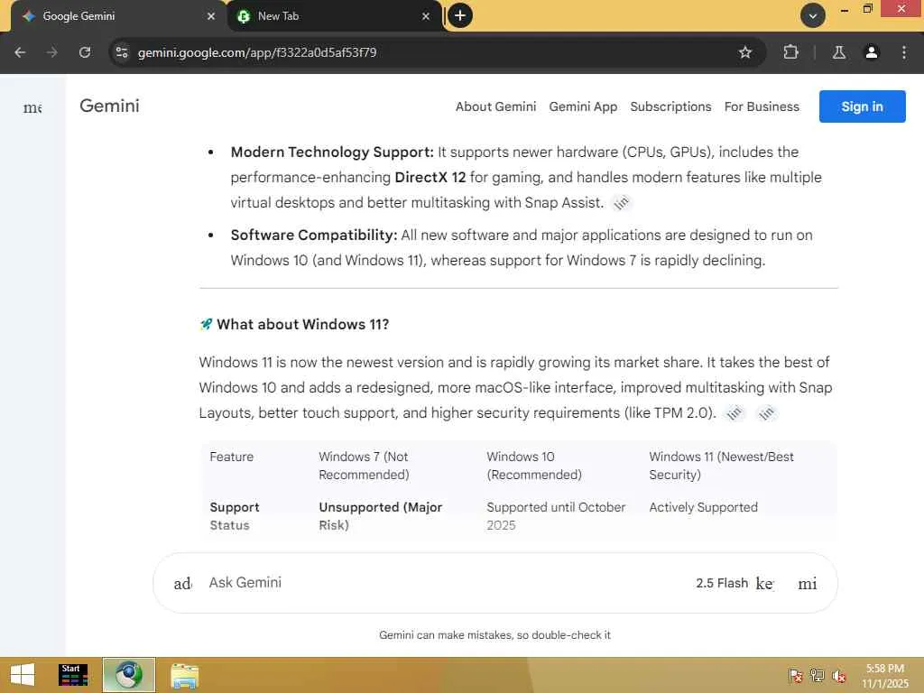Click 'Unsupported (Major Risk)' table cell
The height and width of the screenshot is (693, 924).
[380, 516]
